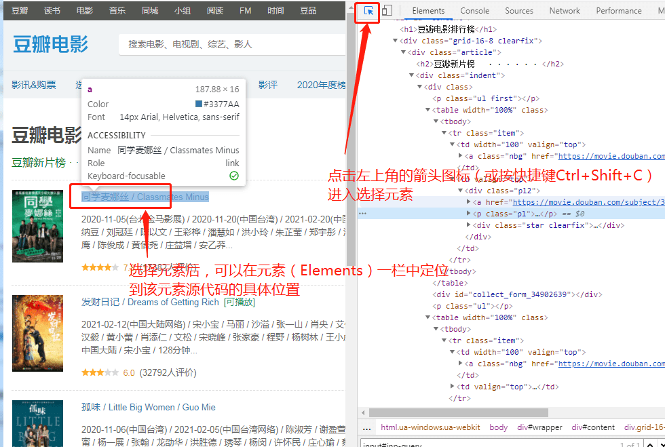Open the Sources tab
Viewport: 665px width, 447px height.
coord(518,11)
